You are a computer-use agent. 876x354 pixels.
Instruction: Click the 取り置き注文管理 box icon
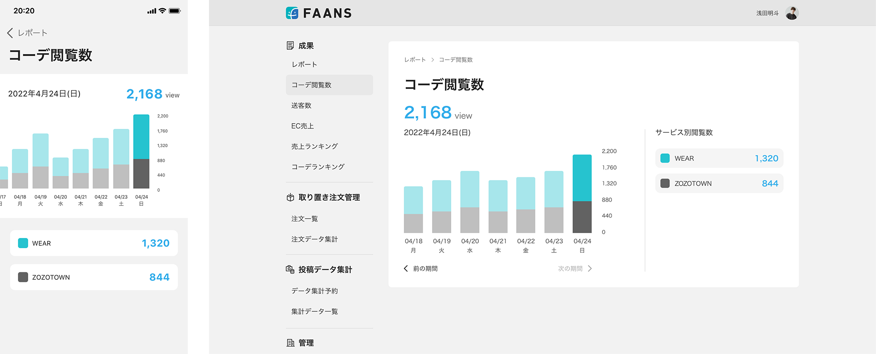290,197
